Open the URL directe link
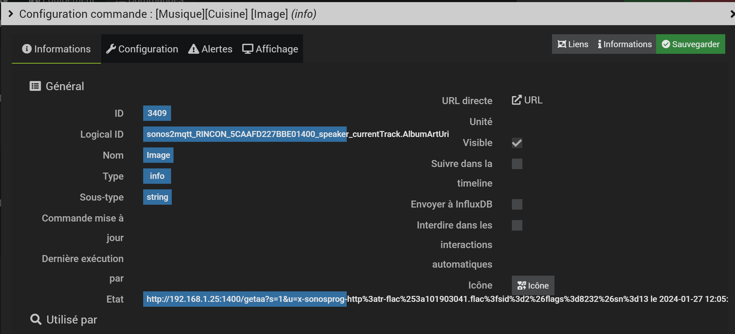Image resolution: width=735 pixels, height=334 pixels. (x=527, y=100)
